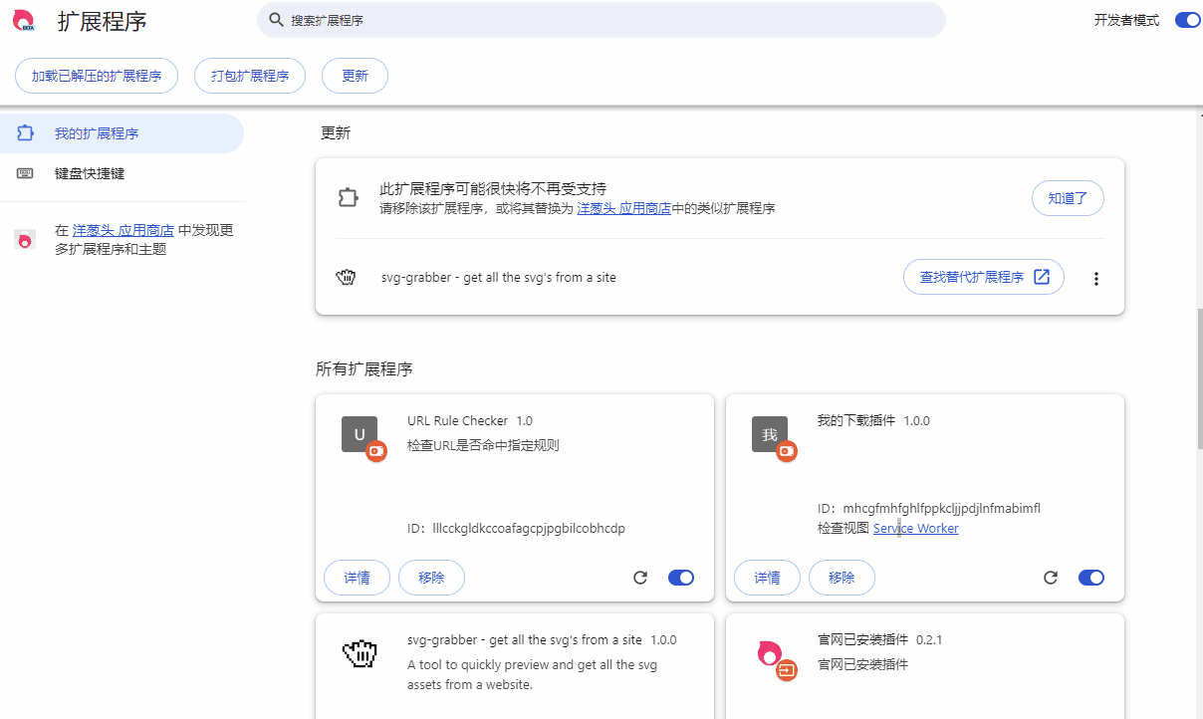Open the Service Worker inspect link
Screen dimensions: 1203x719
(x=915, y=528)
